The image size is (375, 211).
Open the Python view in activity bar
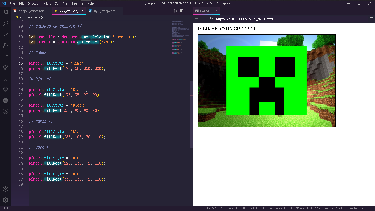coord(5,100)
